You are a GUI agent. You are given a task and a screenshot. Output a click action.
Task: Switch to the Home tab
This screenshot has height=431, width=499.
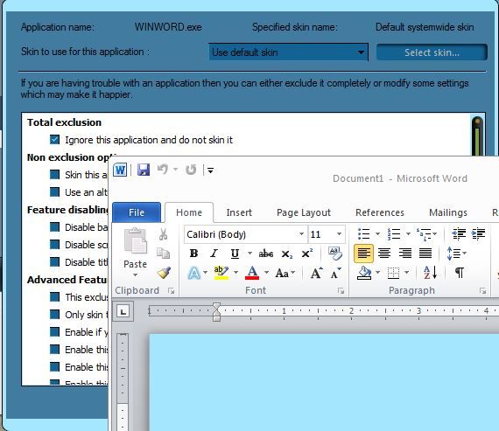(x=189, y=212)
